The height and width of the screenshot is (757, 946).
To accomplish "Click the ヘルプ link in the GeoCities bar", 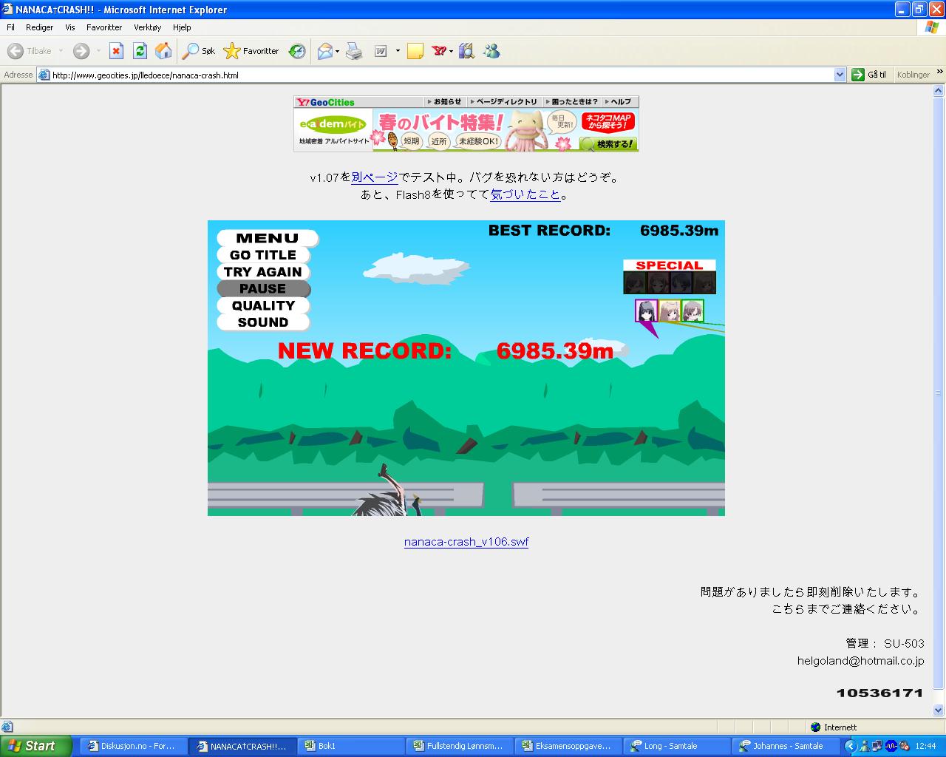I will pos(619,102).
